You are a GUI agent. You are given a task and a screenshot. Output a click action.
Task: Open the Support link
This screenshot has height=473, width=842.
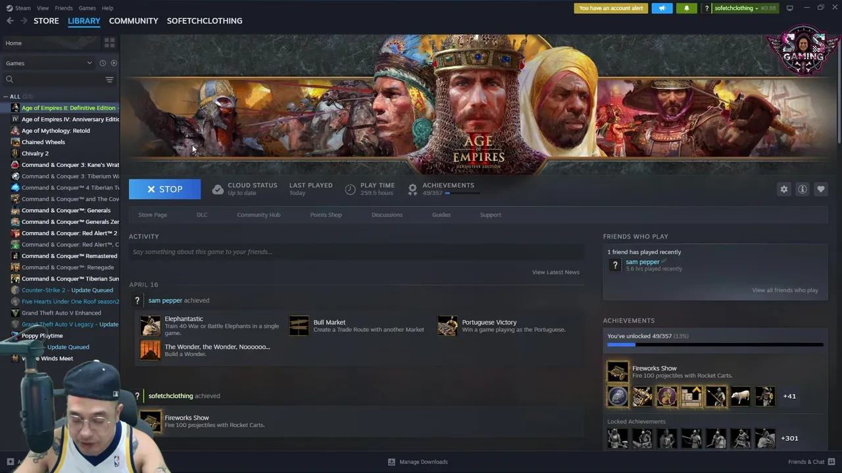pos(490,215)
